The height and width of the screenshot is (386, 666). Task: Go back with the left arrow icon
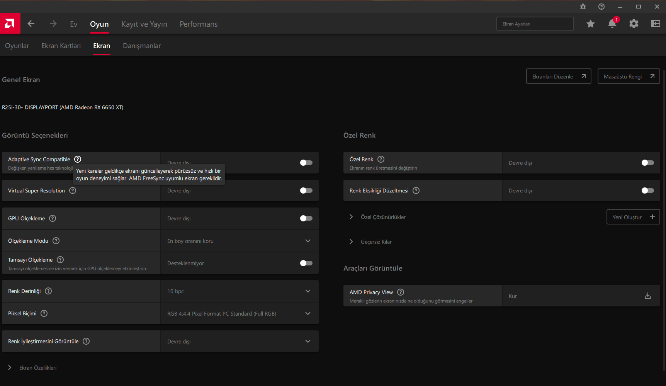pyautogui.click(x=31, y=24)
